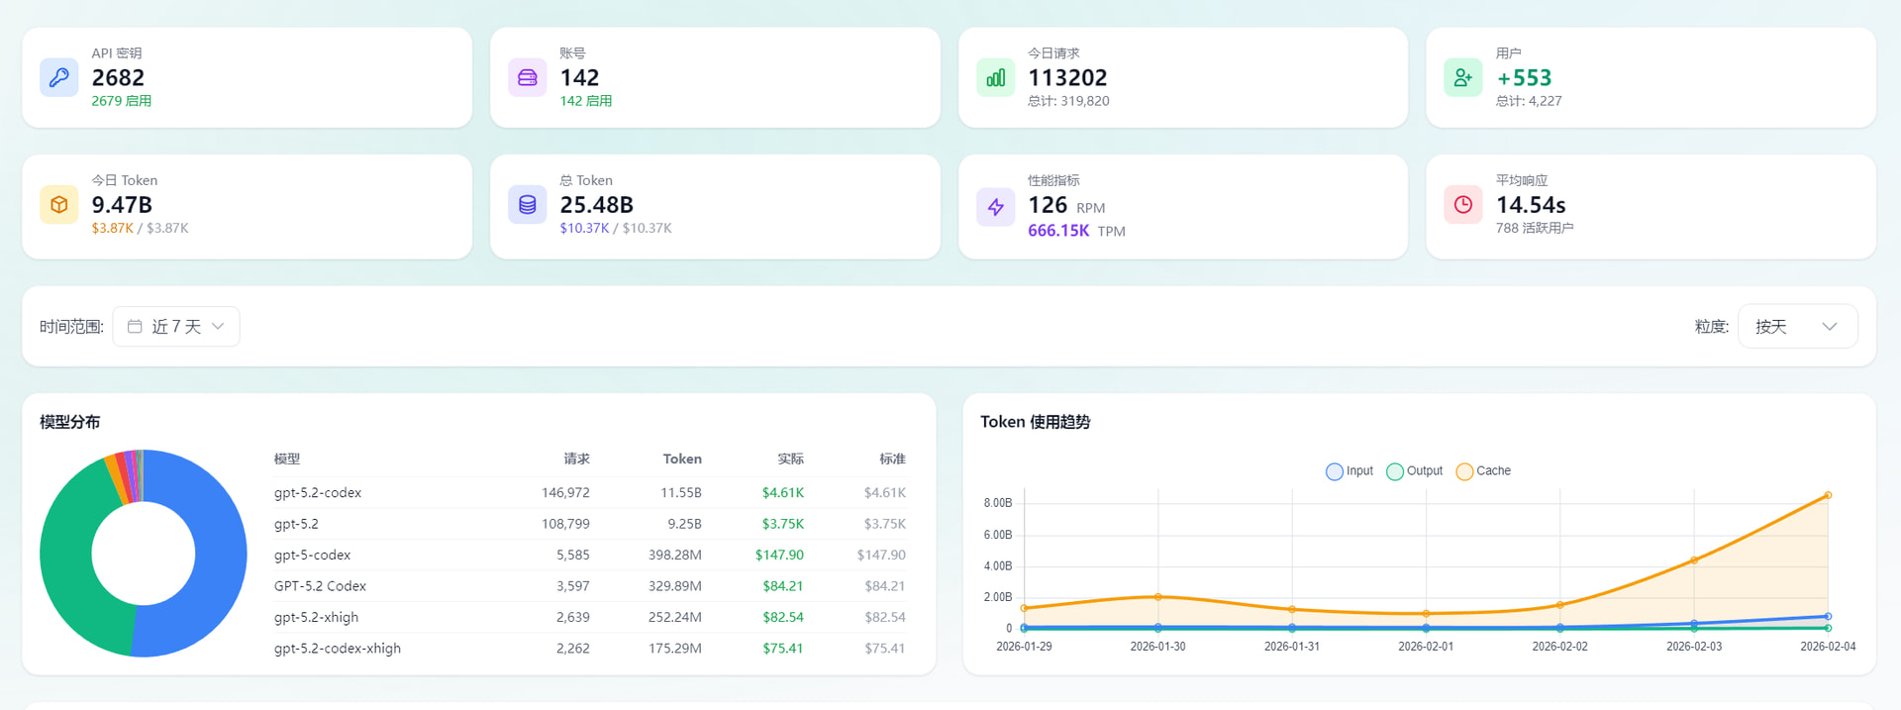Select the gpt-5.2-codex model row

pyautogui.click(x=590, y=493)
